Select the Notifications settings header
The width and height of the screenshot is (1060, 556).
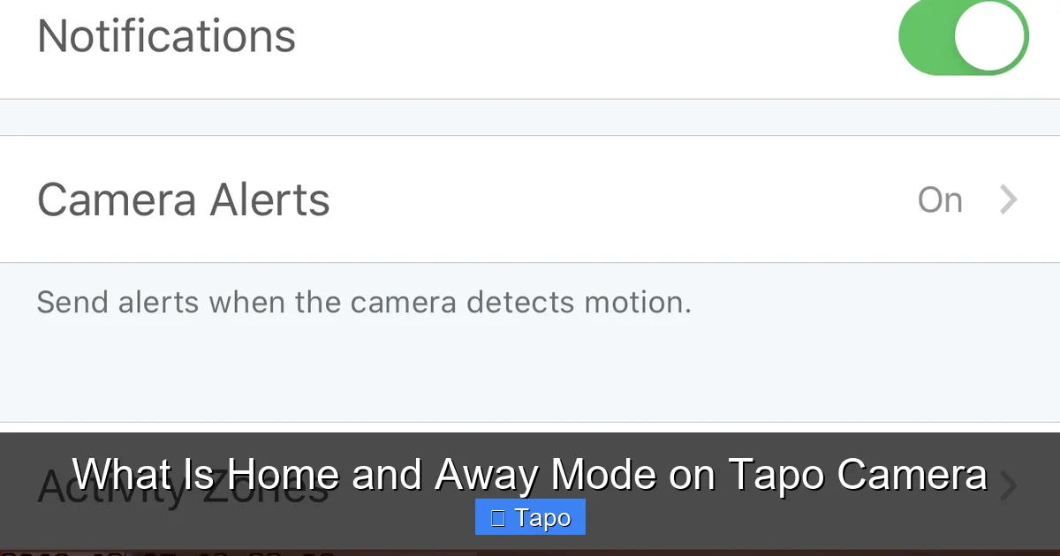point(165,36)
